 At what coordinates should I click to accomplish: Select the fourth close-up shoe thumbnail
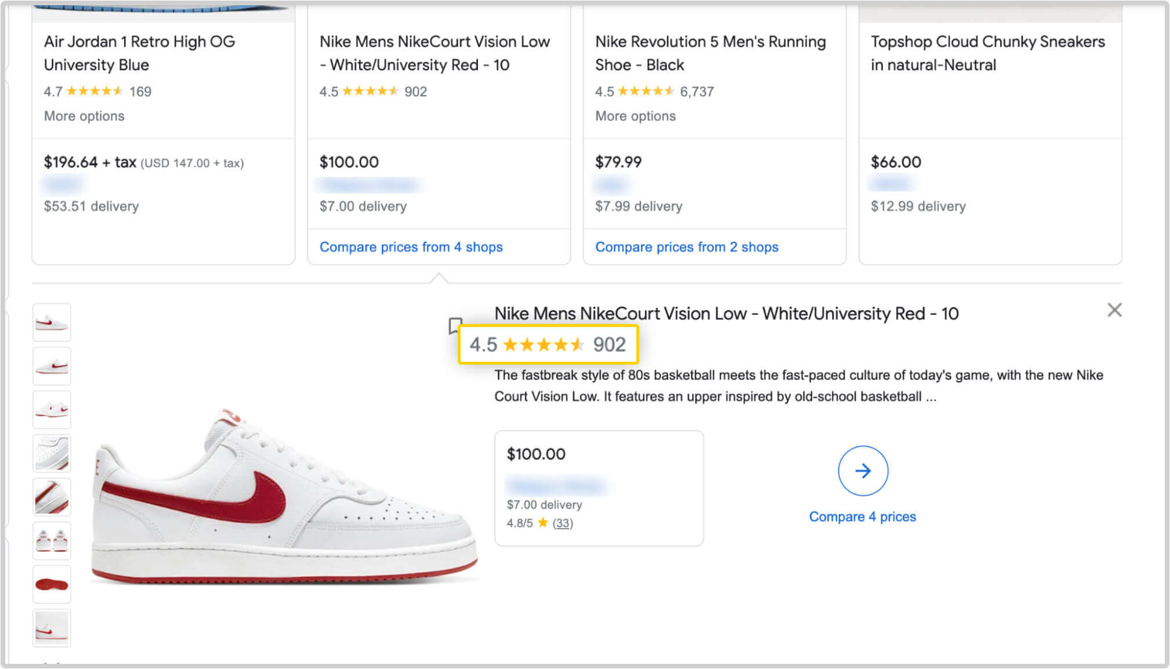click(52, 453)
